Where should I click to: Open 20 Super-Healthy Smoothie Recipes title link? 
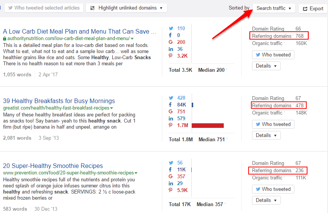(x=53, y=166)
